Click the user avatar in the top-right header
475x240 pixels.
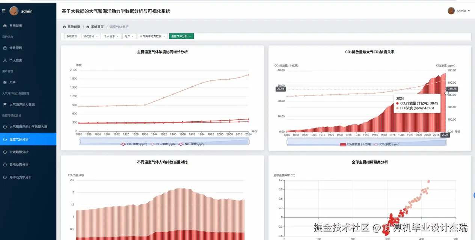pyautogui.click(x=451, y=11)
